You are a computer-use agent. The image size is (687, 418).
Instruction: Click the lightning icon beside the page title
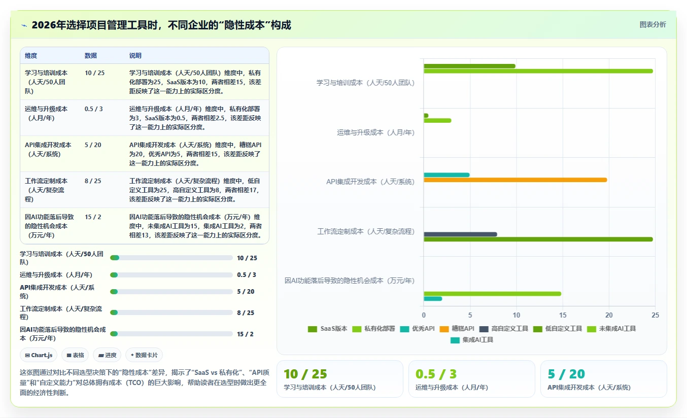24,25
